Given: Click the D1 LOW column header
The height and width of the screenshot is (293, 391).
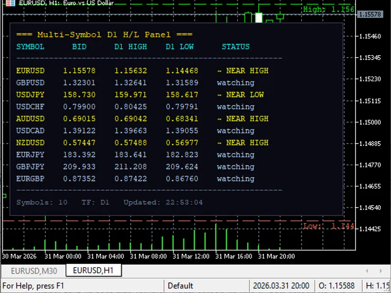Looking at the screenshot, I should [180, 46].
